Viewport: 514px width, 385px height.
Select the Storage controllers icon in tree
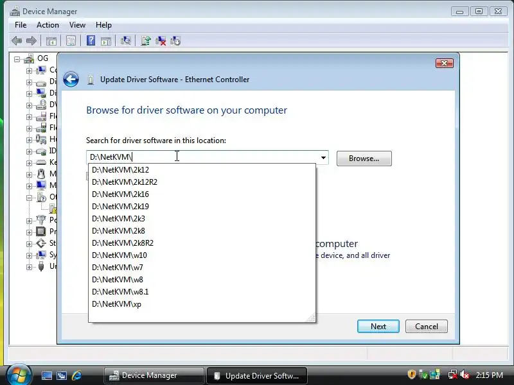pyautogui.click(x=41, y=243)
